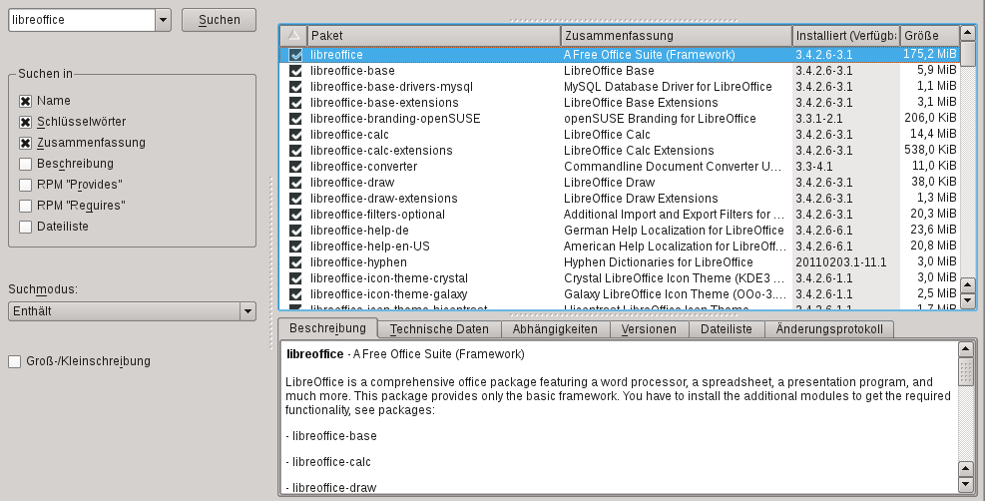Expand the search term combo box arrow

tap(163, 20)
